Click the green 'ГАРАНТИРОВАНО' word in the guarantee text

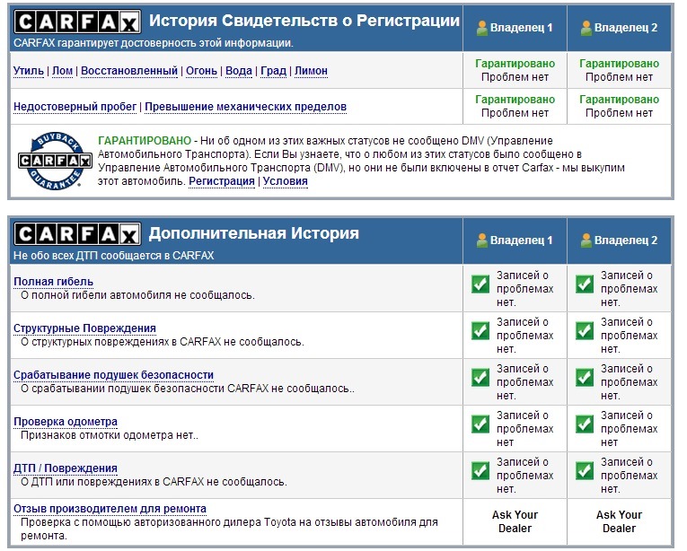145,141
